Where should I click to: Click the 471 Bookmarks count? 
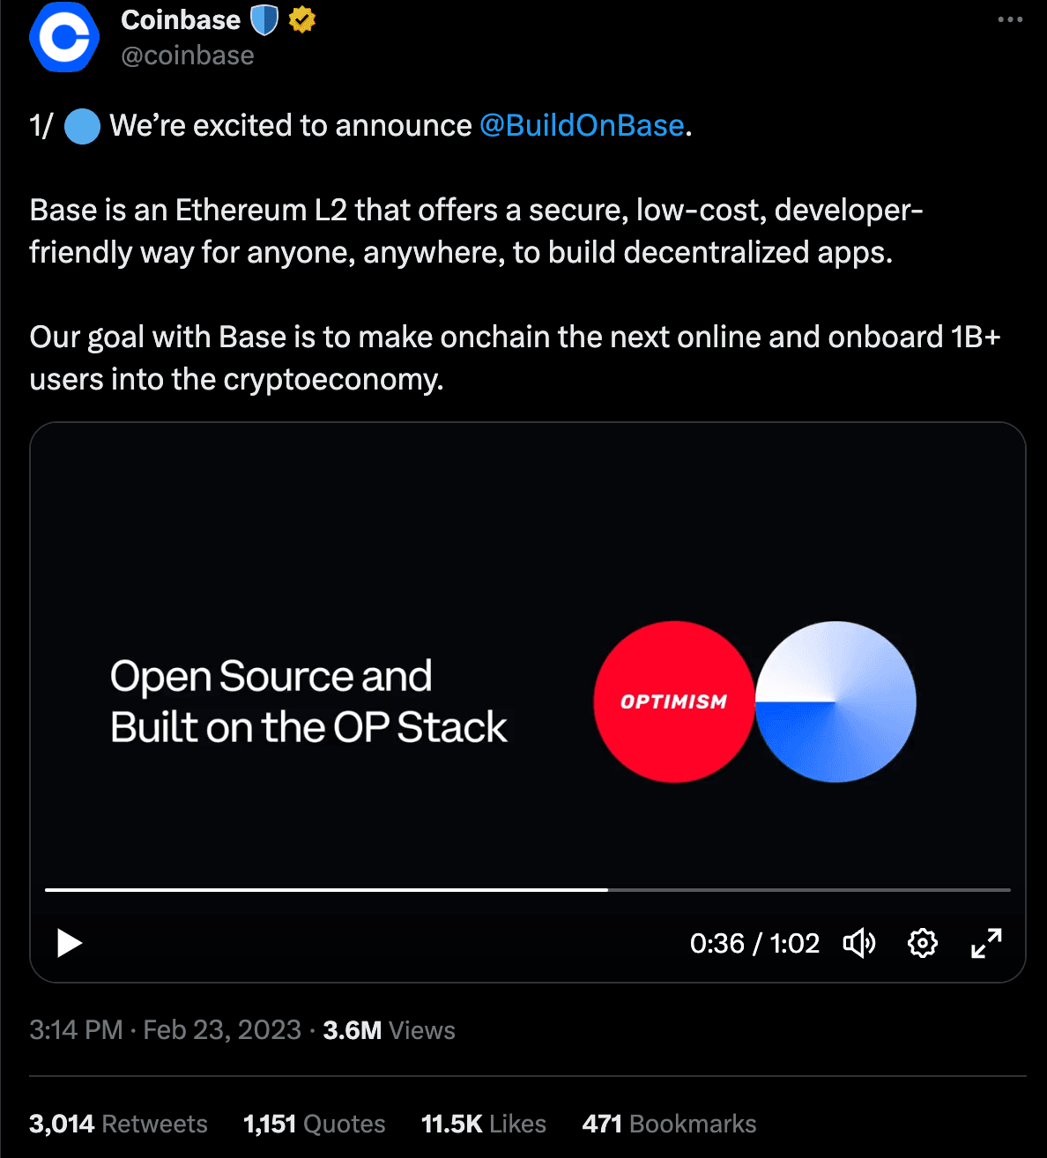pos(669,1124)
